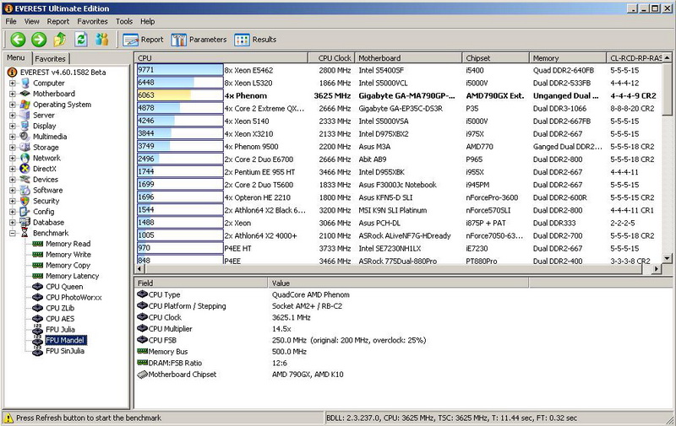Viewport: 676px width, 426px height.
Task: Click the DirectX tree icon
Action: pyautogui.click(x=25, y=169)
